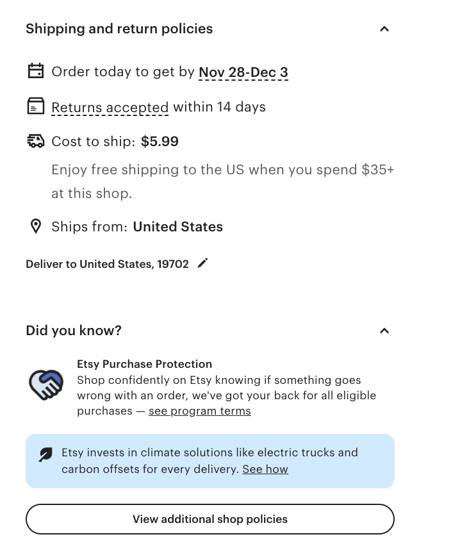Open the see program terms link
This screenshot has height=555, width=460.
point(200,411)
